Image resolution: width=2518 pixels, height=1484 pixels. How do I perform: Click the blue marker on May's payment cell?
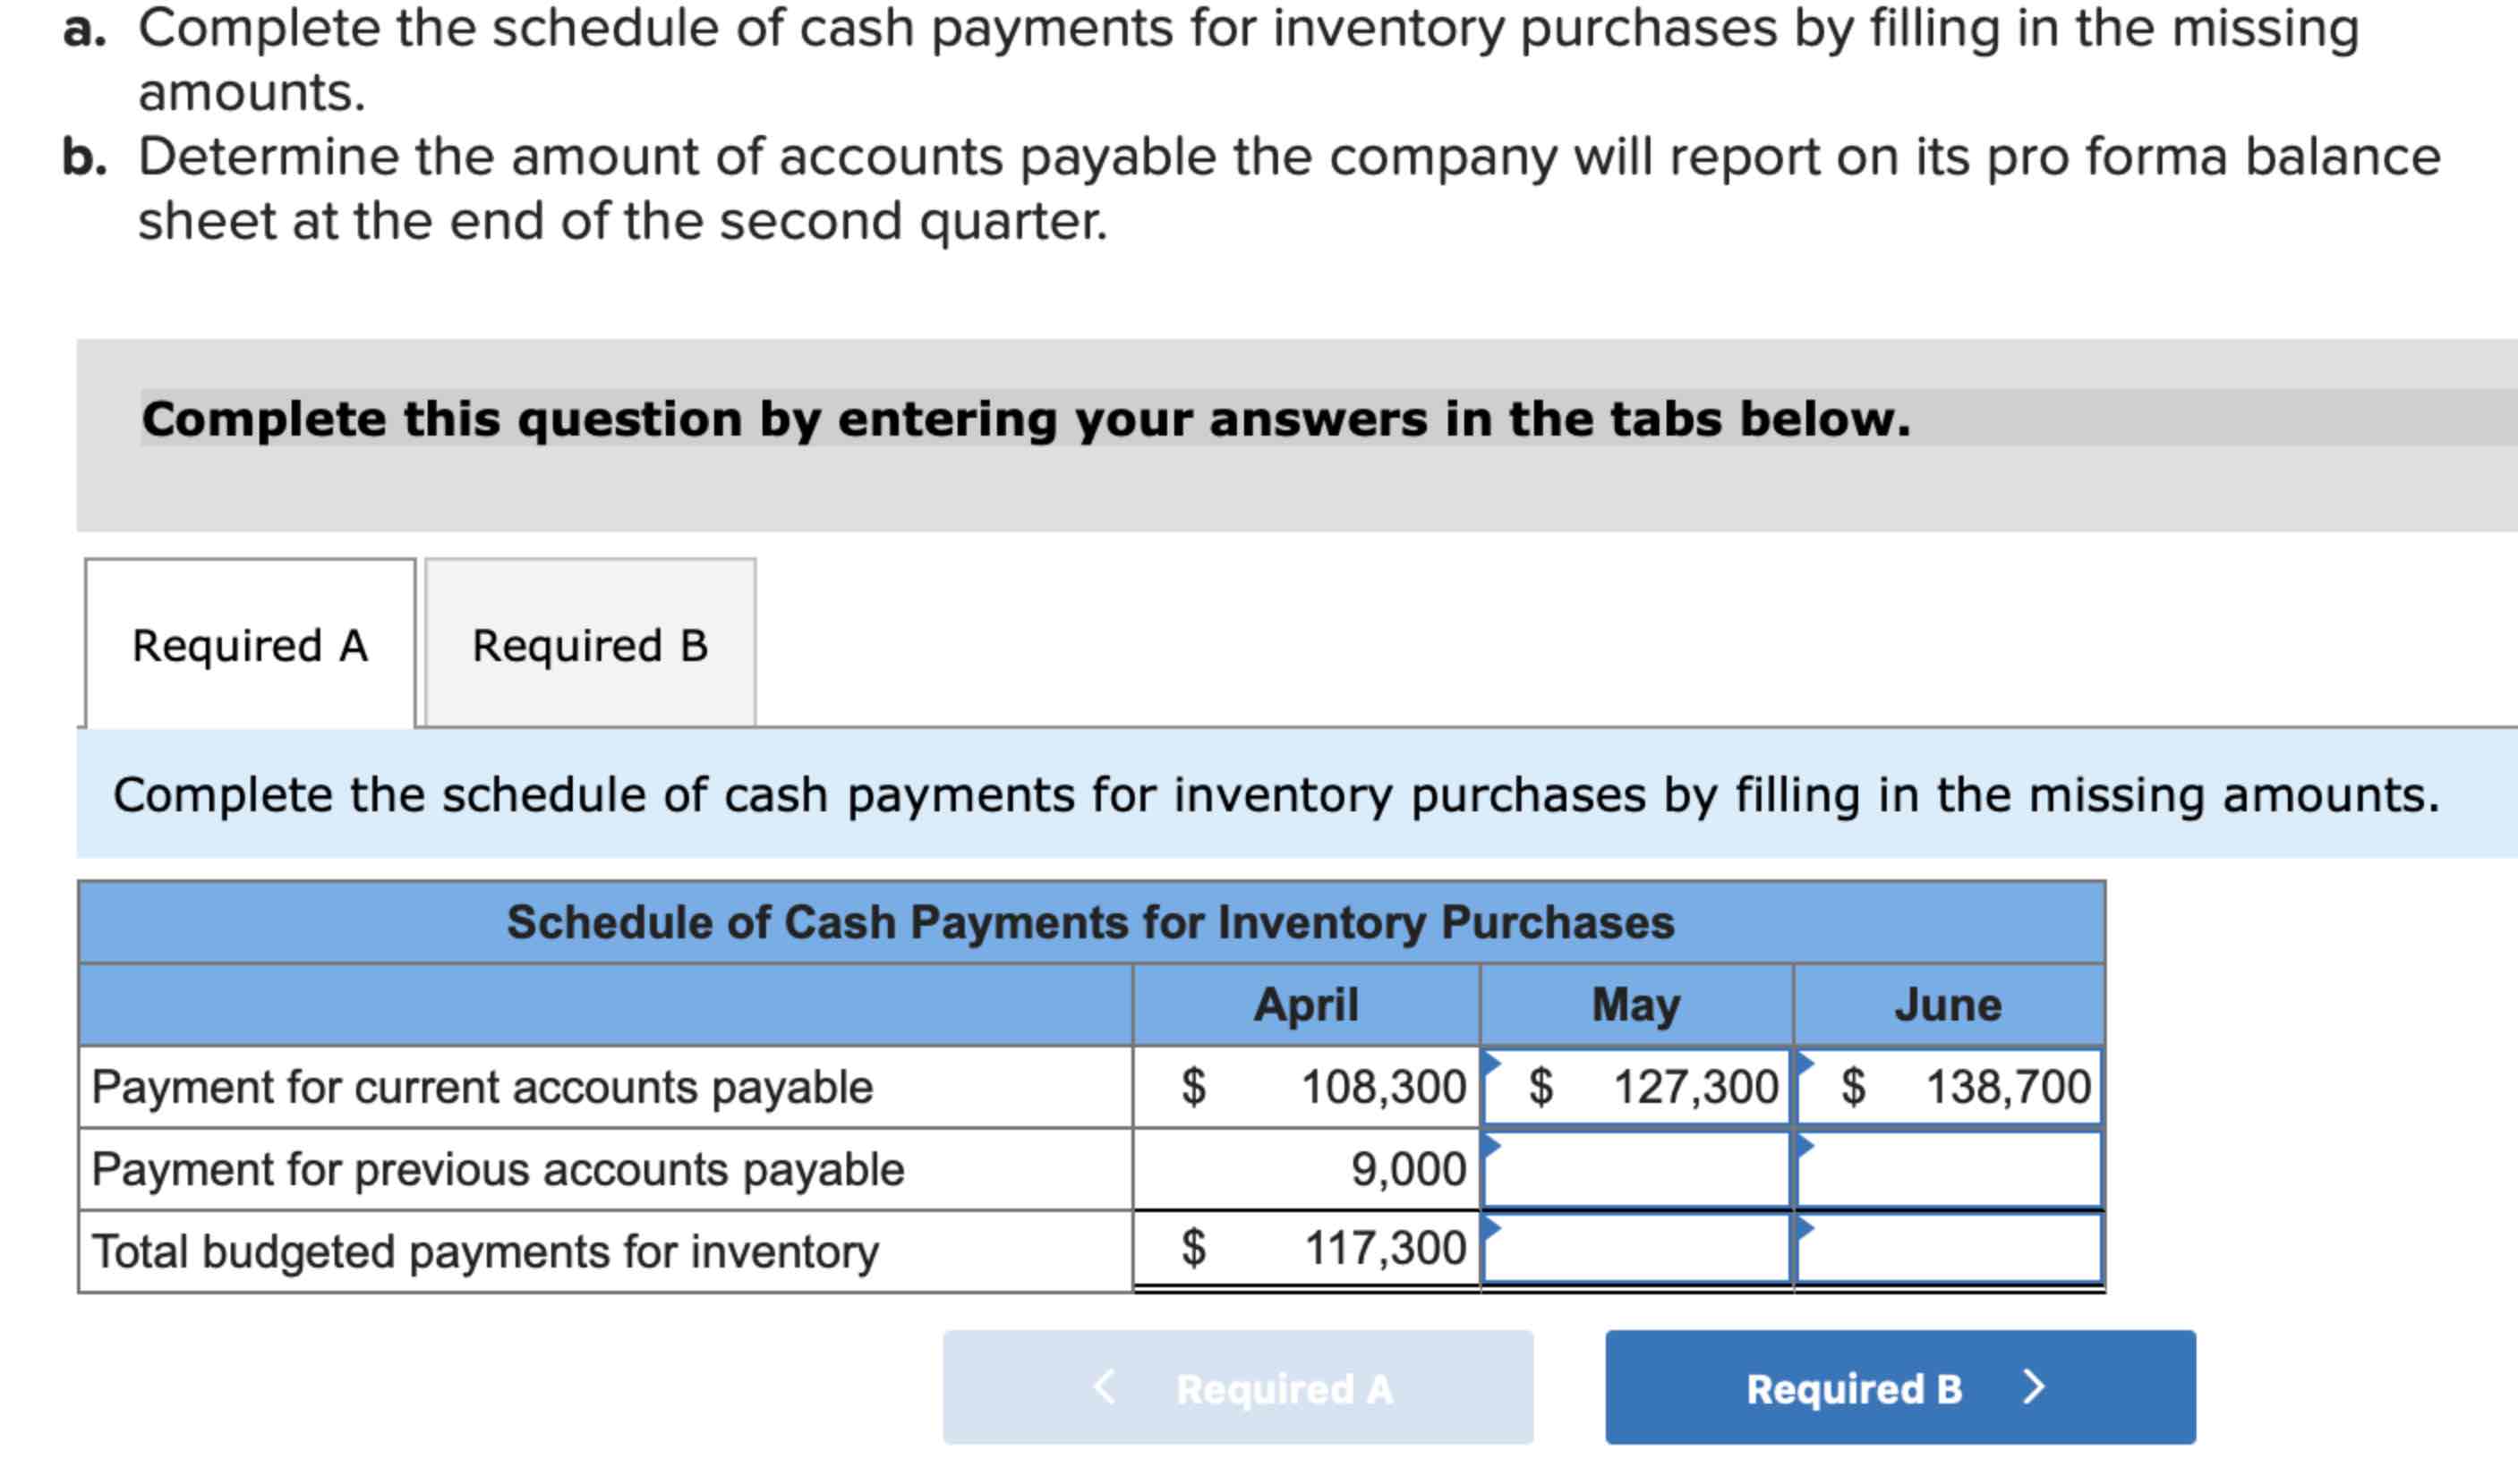coord(1490,1060)
